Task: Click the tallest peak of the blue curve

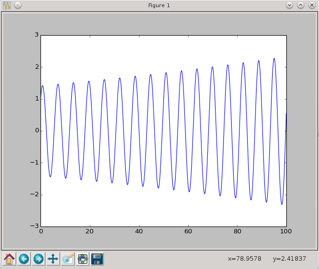Action: point(274,59)
